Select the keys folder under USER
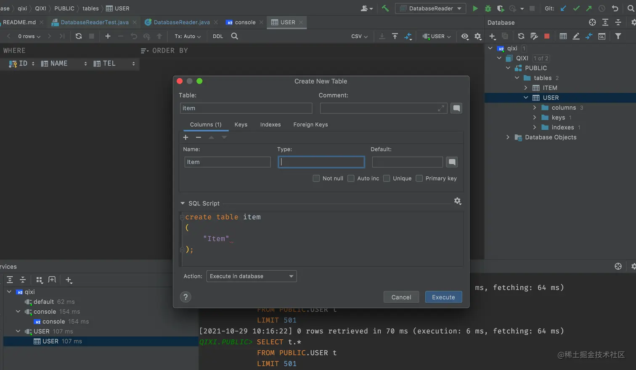 pos(558,118)
